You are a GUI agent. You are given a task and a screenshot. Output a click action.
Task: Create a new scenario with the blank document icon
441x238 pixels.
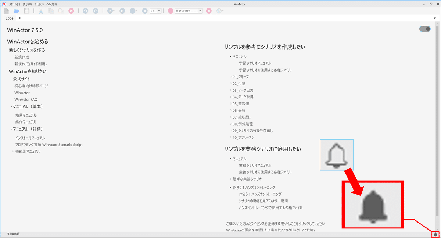coord(6,11)
